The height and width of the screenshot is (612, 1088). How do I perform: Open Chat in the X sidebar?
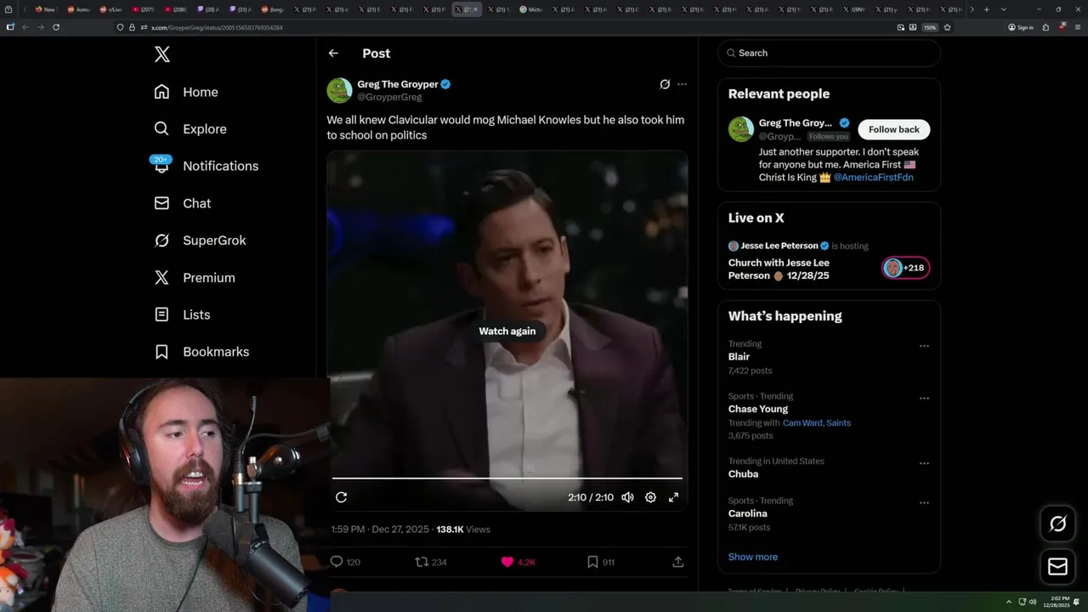[x=182, y=203]
